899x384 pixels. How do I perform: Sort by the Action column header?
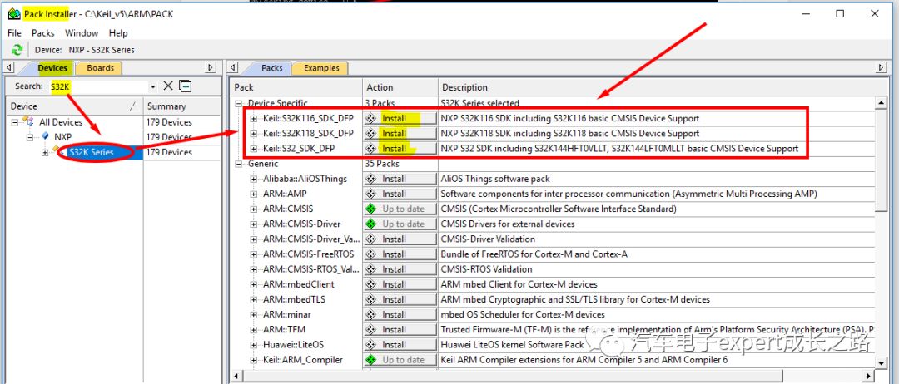[x=400, y=87]
